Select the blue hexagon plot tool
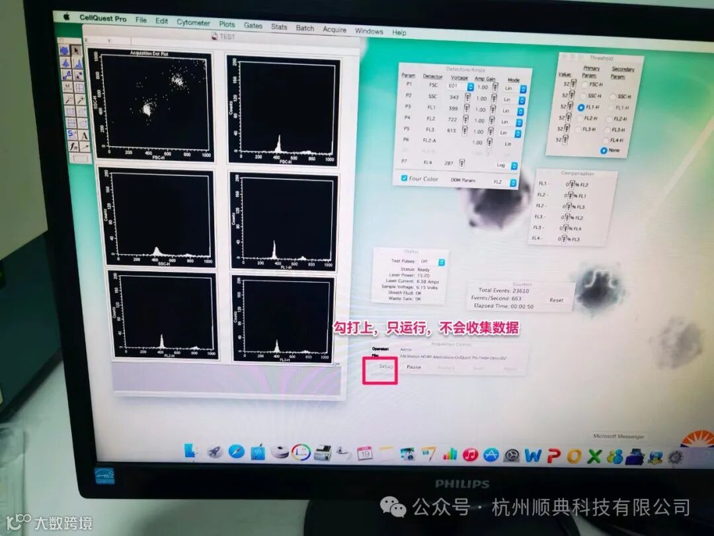 pyautogui.click(x=64, y=50)
